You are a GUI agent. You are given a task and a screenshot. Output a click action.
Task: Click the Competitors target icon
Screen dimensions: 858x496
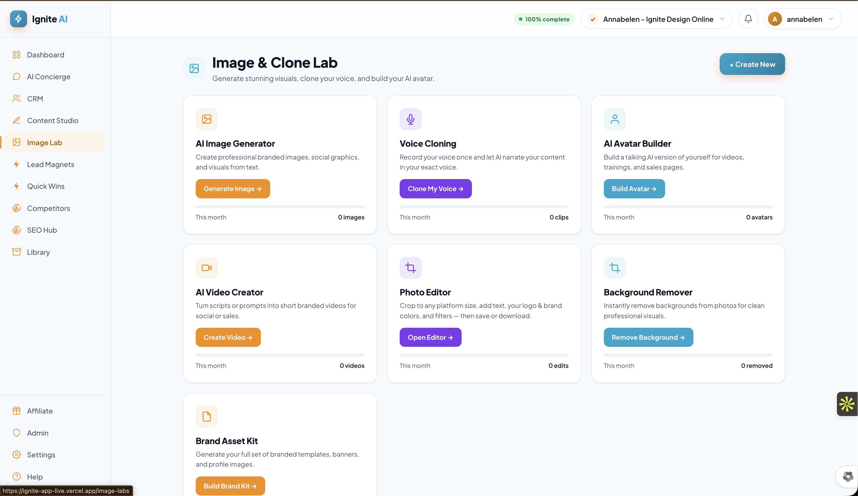[16, 208]
